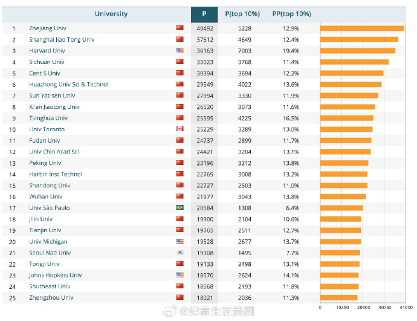Click the 12.7% value in Tianjin Univ row

click(291, 230)
